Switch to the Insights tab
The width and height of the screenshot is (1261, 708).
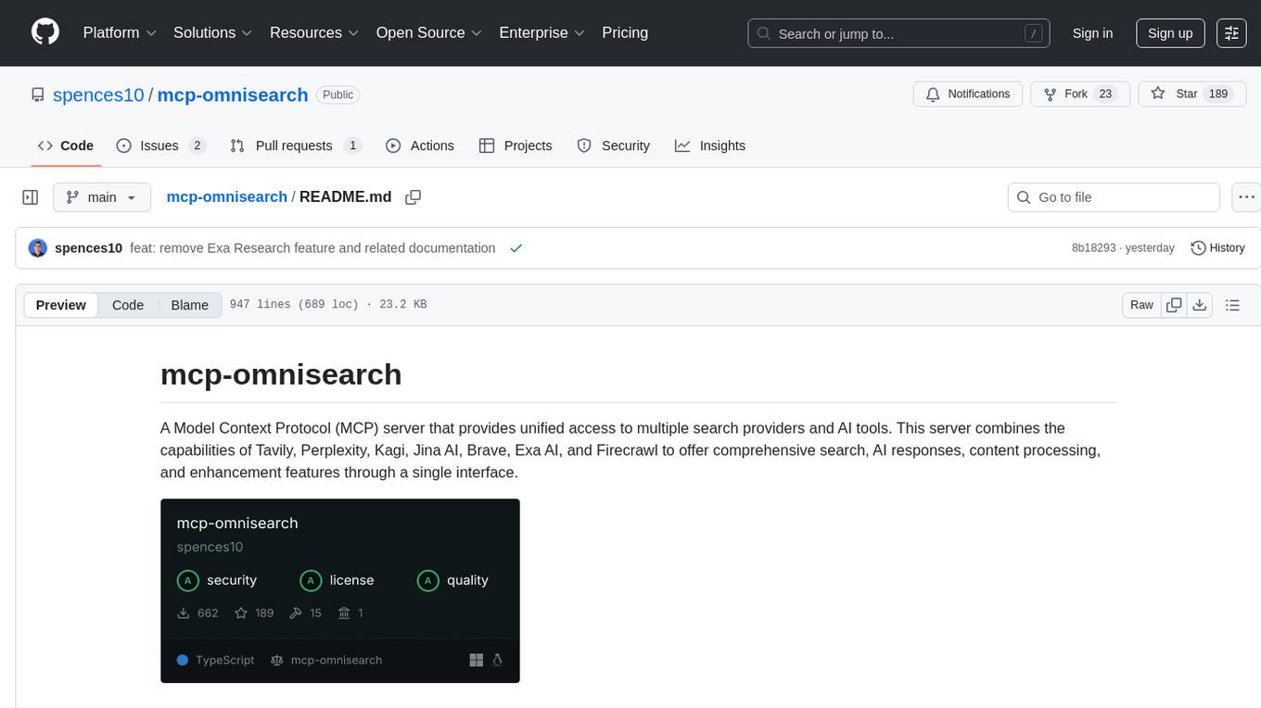pyautogui.click(x=710, y=145)
